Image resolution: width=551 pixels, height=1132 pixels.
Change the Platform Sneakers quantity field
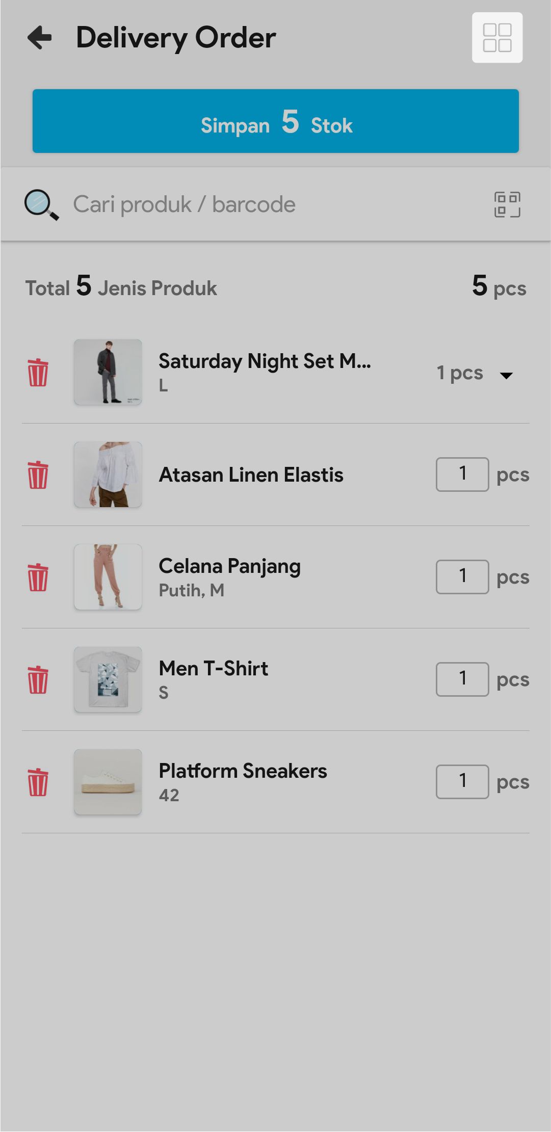pos(462,782)
